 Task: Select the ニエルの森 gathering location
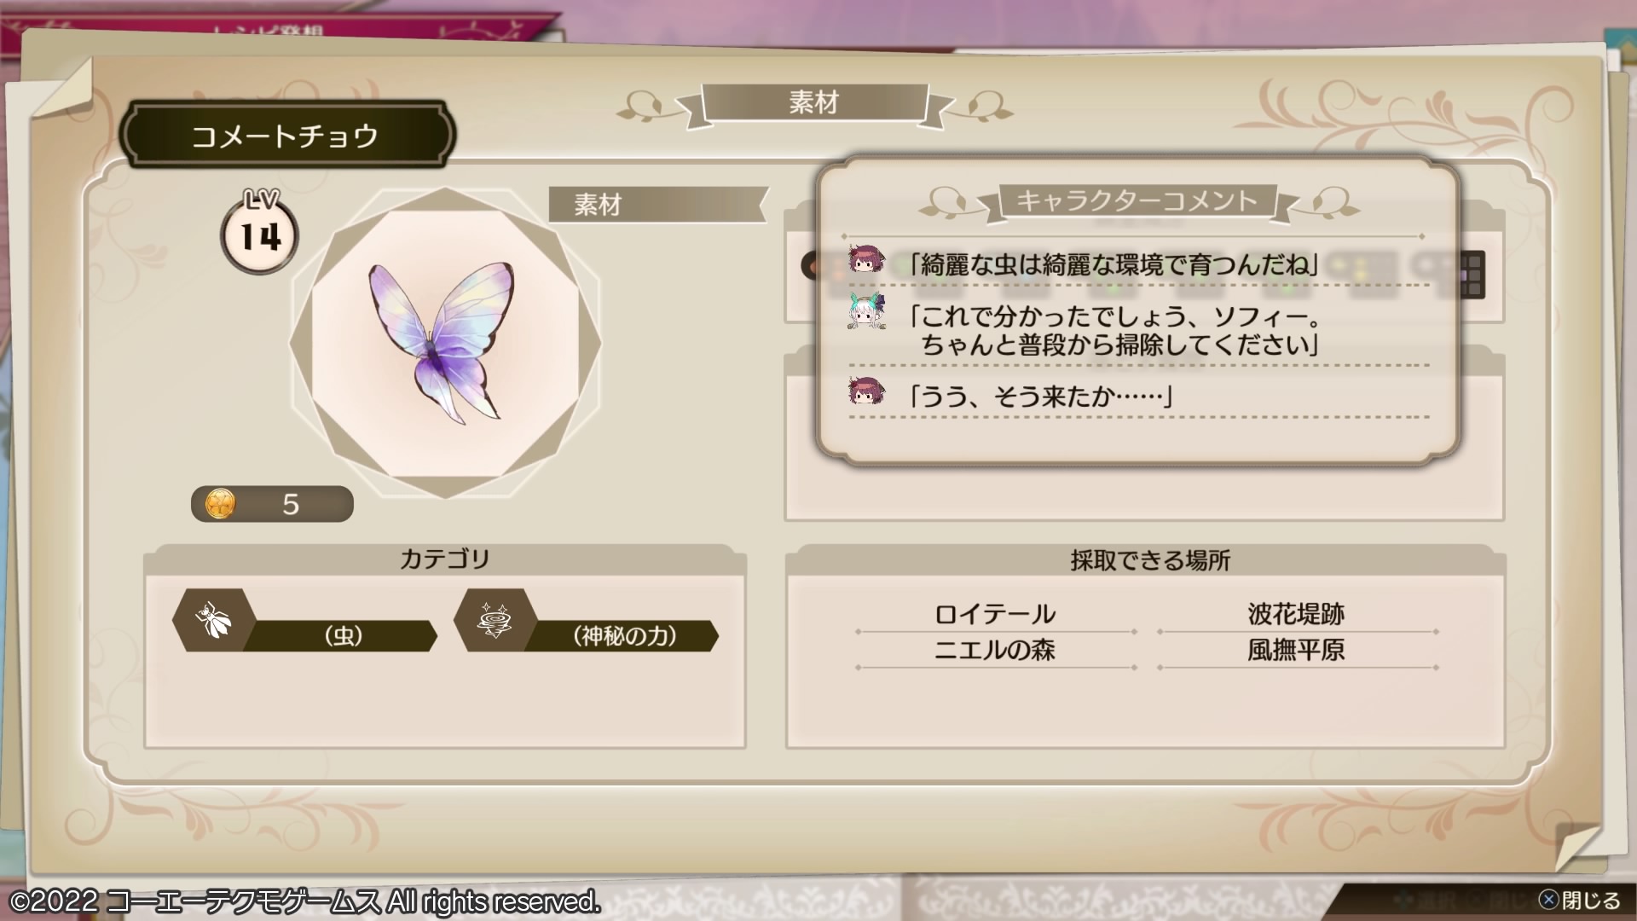pyautogui.click(x=995, y=650)
